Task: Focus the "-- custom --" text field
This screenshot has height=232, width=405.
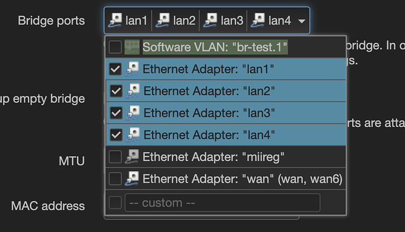Action: click(x=222, y=203)
